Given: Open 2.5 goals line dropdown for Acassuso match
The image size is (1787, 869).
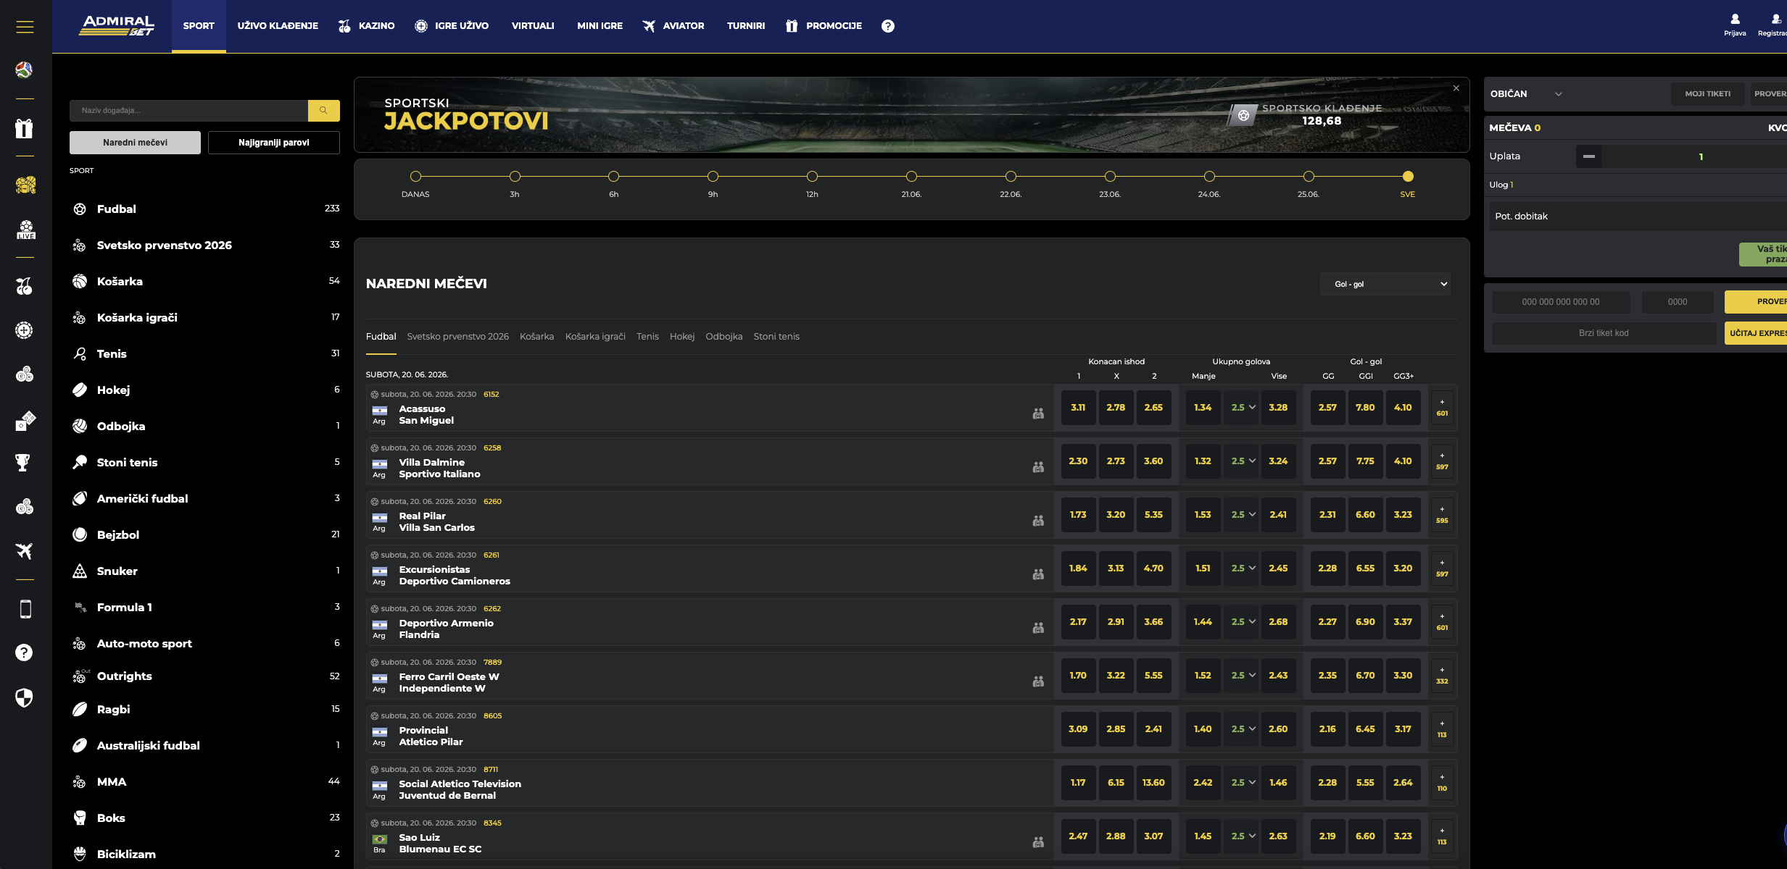Looking at the screenshot, I should tap(1243, 408).
